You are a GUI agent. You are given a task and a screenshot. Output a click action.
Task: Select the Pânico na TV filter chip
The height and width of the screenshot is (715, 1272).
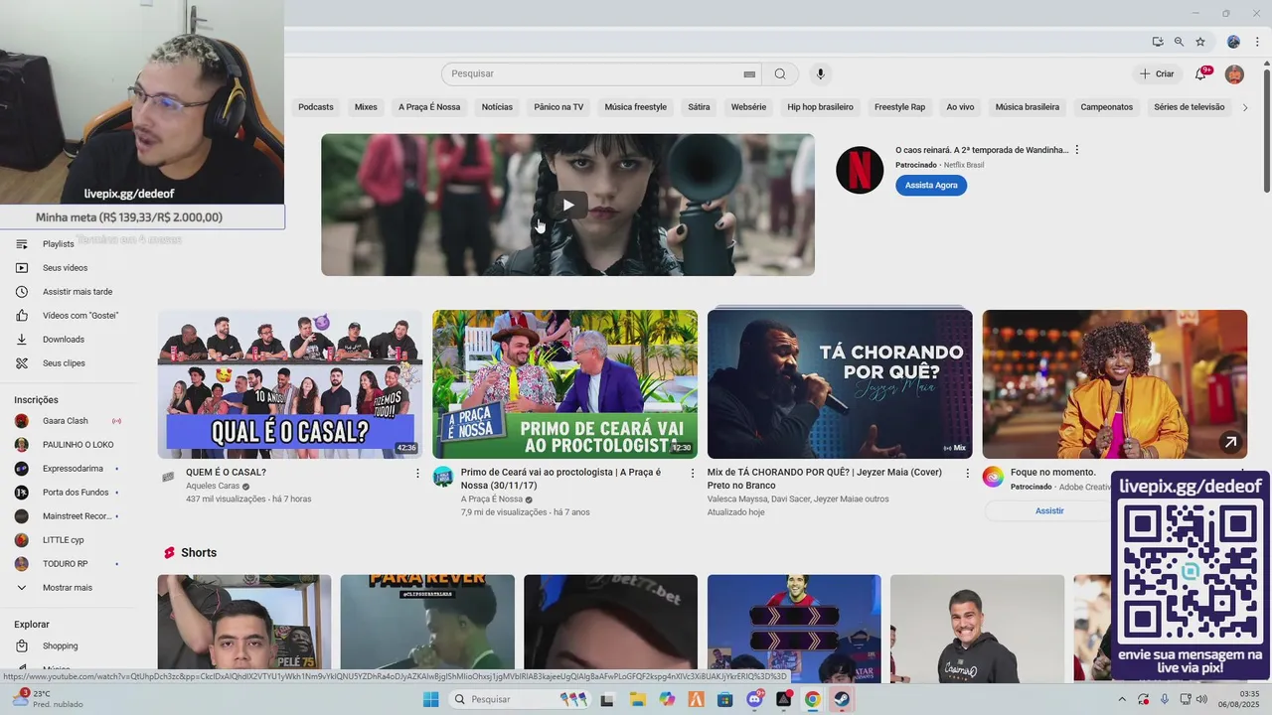(558, 107)
